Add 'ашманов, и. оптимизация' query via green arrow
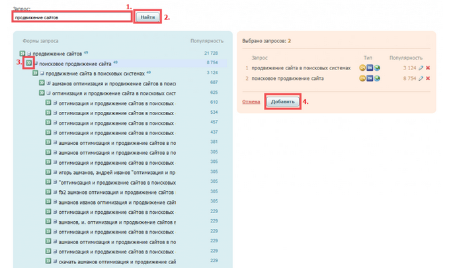Image resolution: width=451 pixels, height=278 pixels. (48, 222)
